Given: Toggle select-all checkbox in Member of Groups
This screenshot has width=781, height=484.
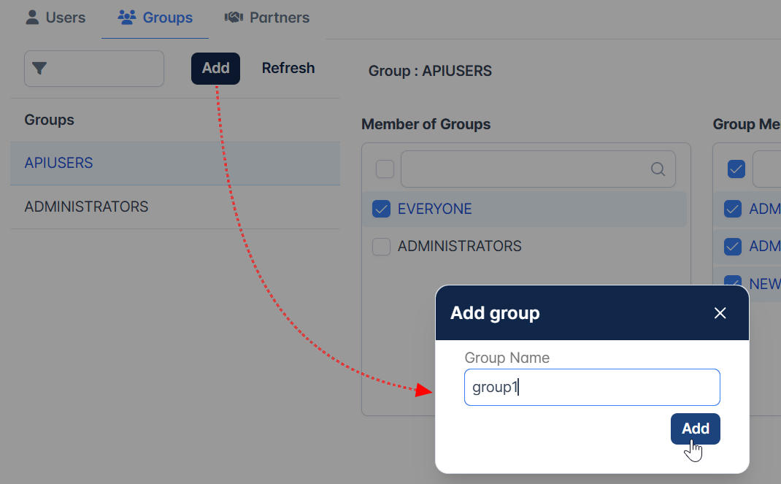Looking at the screenshot, I should (385, 169).
